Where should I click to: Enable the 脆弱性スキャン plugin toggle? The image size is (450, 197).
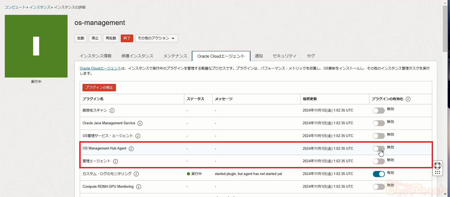click(379, 110)
